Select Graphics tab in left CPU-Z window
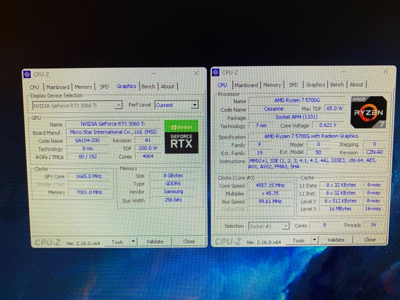This screenshot has height=300, width=400. (x=127, y=86)
